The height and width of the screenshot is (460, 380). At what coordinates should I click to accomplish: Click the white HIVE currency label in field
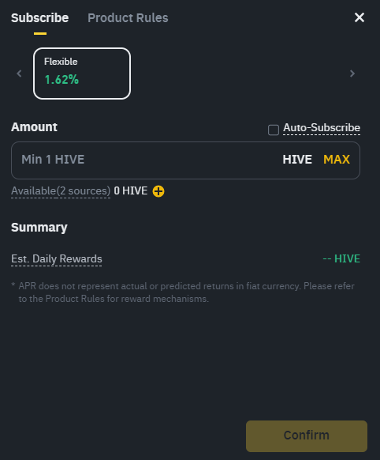tap(297, 160)
